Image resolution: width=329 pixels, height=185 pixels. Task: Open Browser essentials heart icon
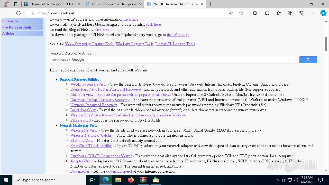[301, 13]
